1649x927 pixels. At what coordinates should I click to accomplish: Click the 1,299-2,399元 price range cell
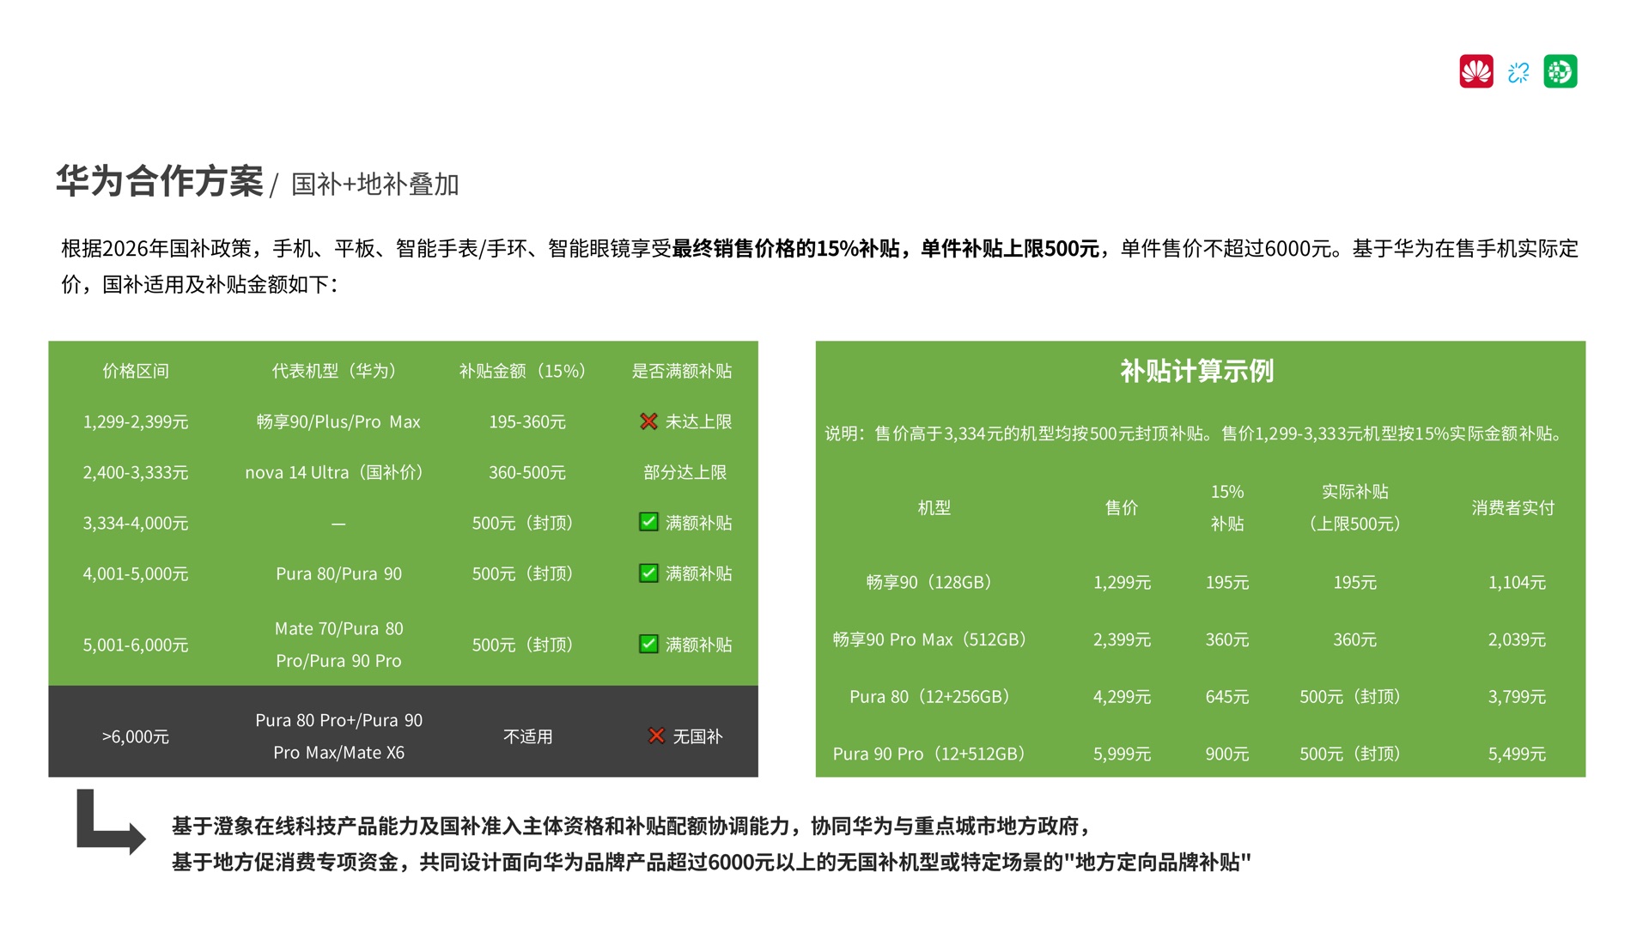[x=136, y=421]
